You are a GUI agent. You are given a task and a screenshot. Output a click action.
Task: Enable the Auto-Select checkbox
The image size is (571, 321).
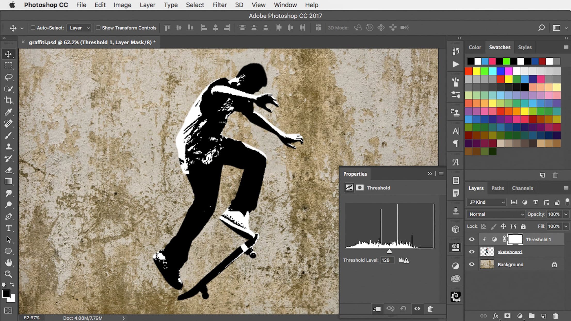(x=33, y=28)
